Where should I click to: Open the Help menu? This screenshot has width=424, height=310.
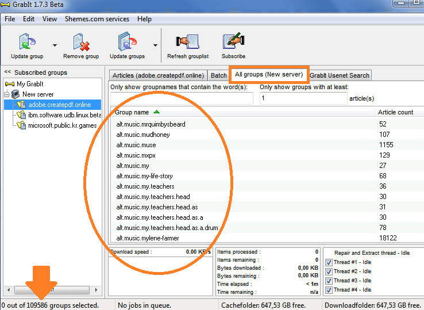(144, 19)
